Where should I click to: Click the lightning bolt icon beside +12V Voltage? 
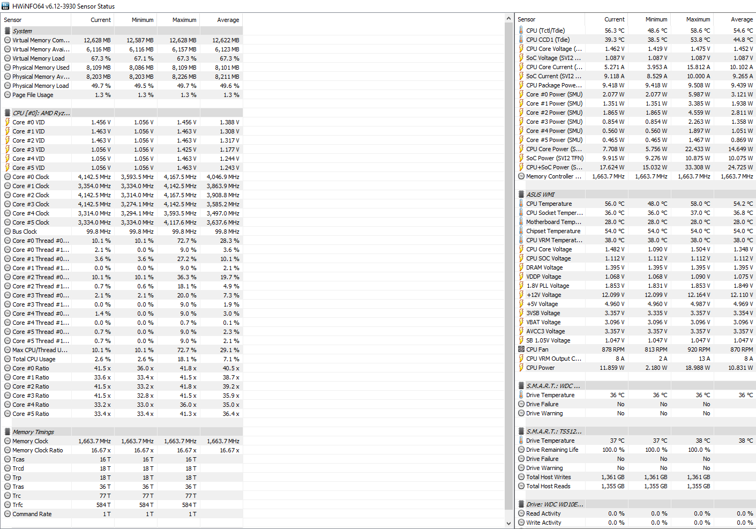click(521, 295)
